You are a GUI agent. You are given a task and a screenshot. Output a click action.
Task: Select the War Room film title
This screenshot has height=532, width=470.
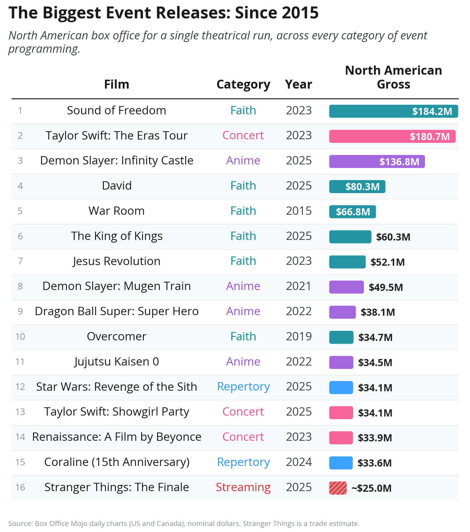click(x=117, y=211)
